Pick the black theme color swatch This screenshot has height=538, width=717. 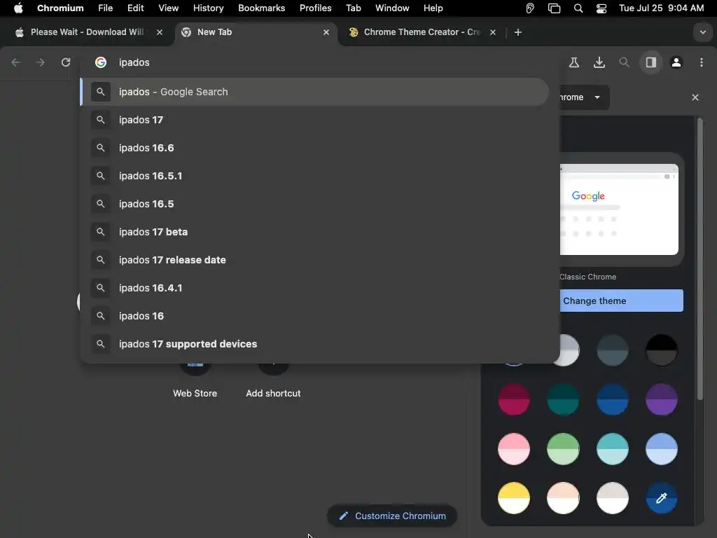tap(661, 350)
